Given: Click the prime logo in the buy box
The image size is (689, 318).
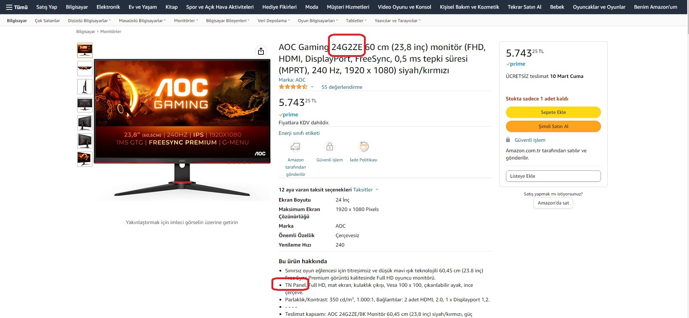Looking at the screenshot, I should [x=515, y=64].
